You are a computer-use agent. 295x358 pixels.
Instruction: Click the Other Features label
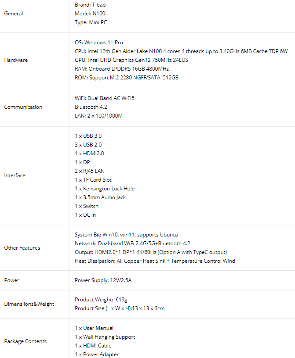22,248
